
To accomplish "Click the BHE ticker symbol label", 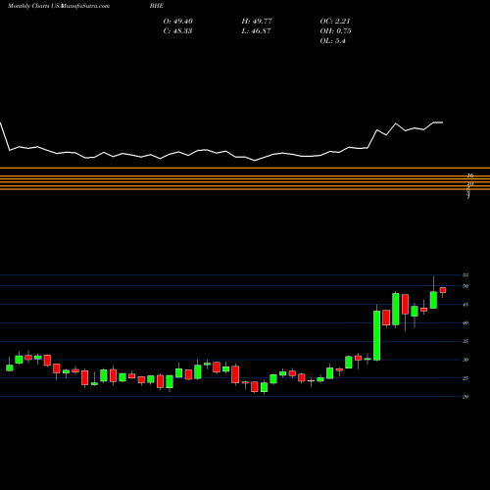I will point(157,6).
